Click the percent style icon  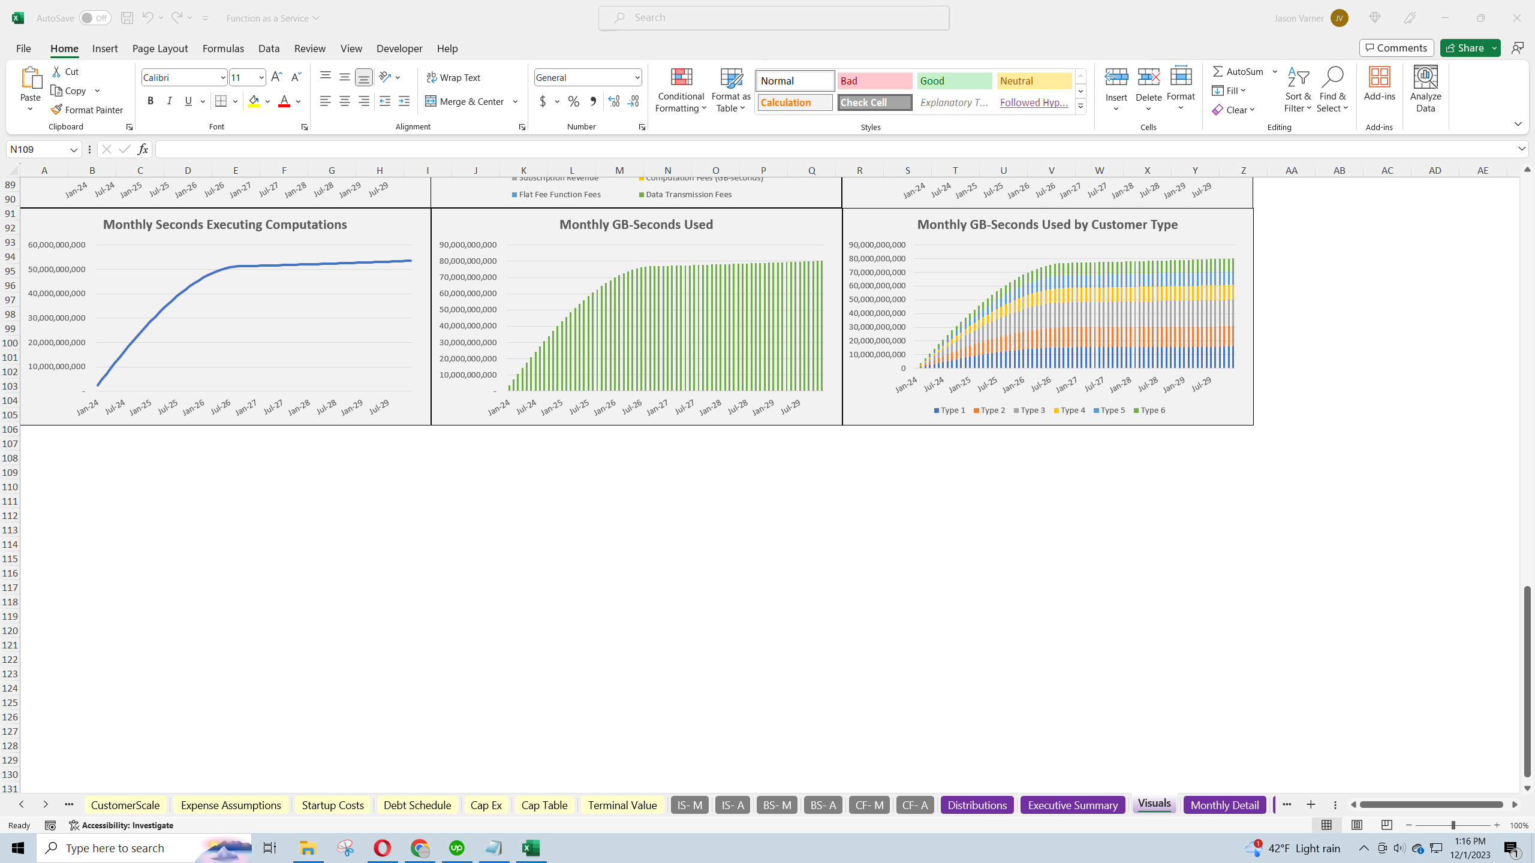[x=573, y=101]
